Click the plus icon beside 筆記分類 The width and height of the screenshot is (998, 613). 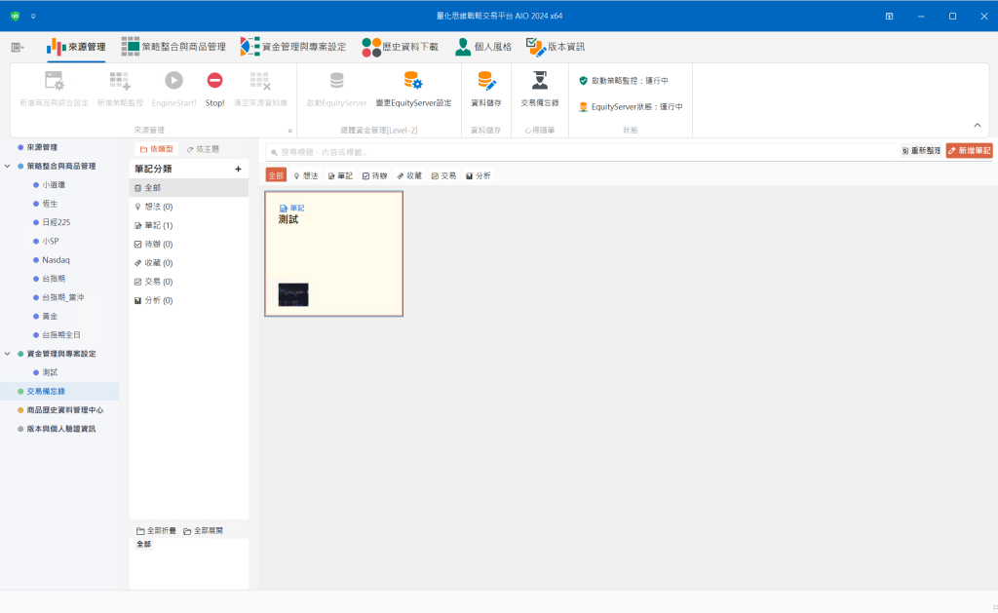tap(238, 169)
